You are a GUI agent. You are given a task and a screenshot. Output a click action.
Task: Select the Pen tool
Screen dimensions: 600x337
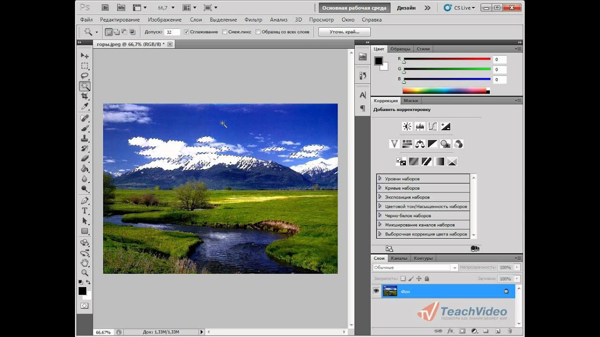point(85,200)
